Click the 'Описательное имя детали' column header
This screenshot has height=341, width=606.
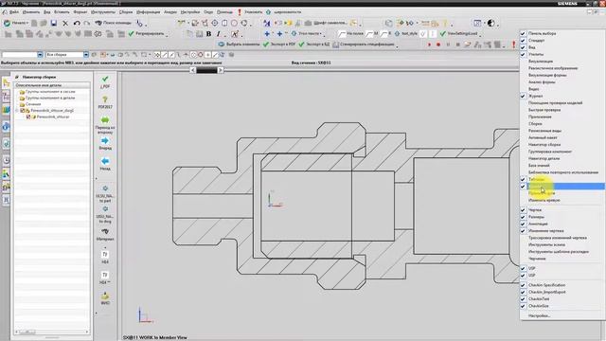[52, 85]
